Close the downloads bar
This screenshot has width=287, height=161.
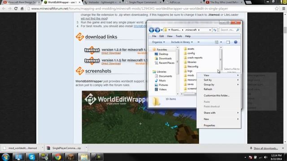click(x=283, y=148)
